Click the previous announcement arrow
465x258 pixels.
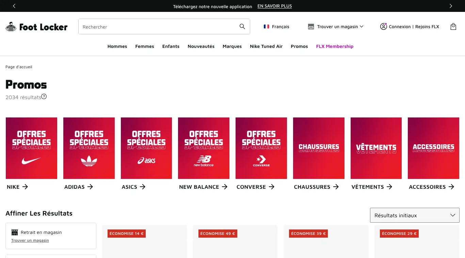click(14, 6)
